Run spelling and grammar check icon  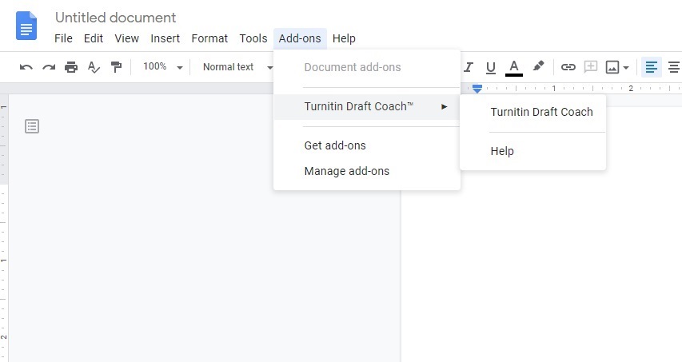pos(94,67)
